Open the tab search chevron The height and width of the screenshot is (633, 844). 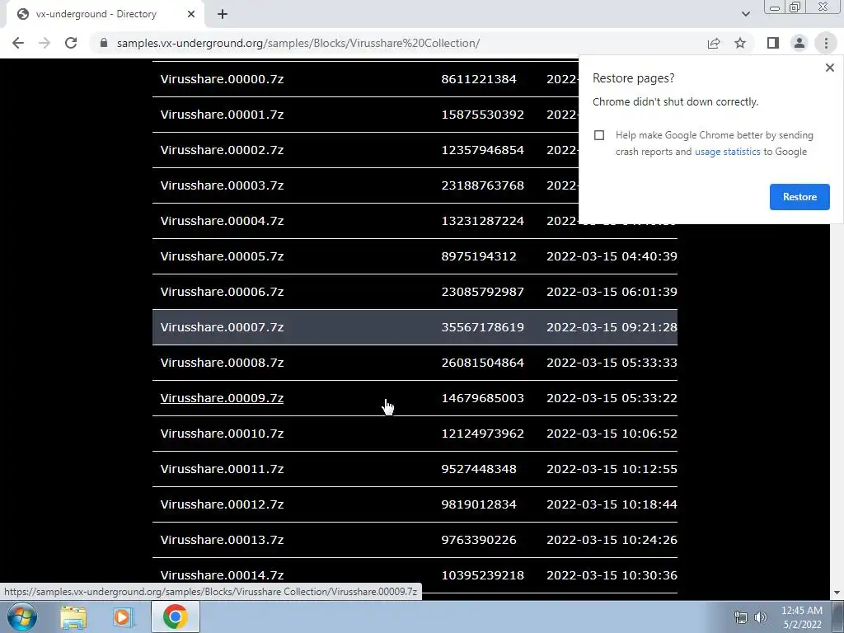tap(745, 14)
